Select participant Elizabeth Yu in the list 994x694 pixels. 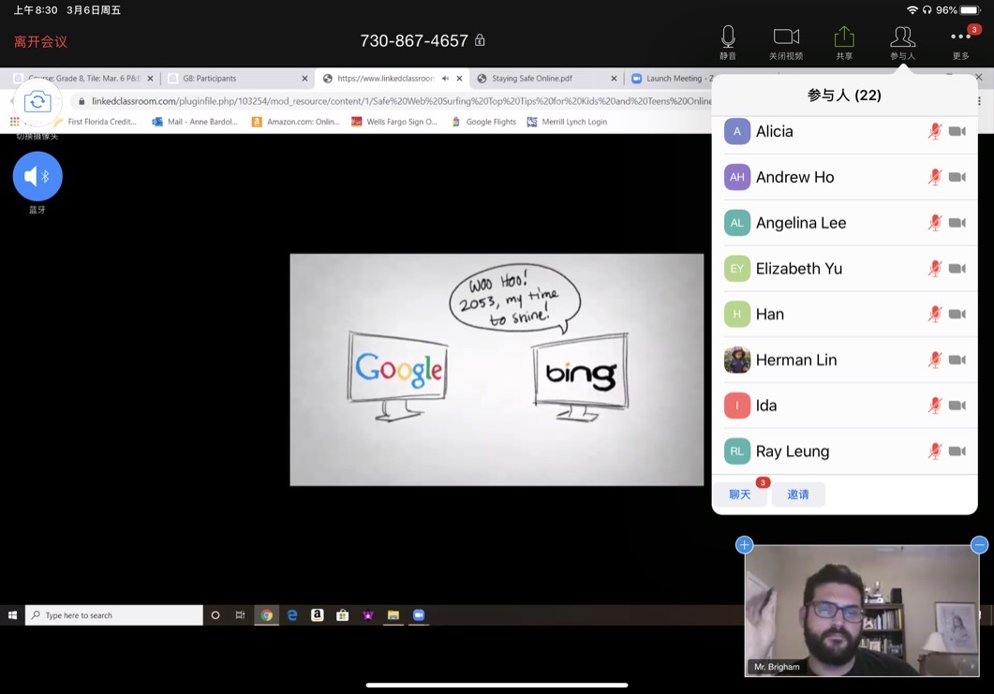[844, 268]
